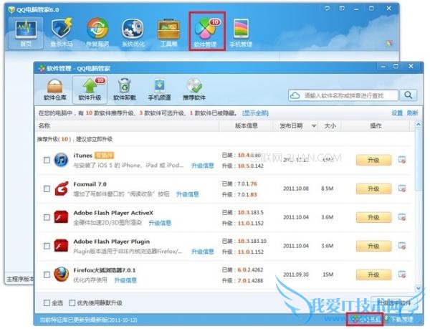Click the small colorful icon below main title bar
430x329 pixels.
(x=389, y=43)
